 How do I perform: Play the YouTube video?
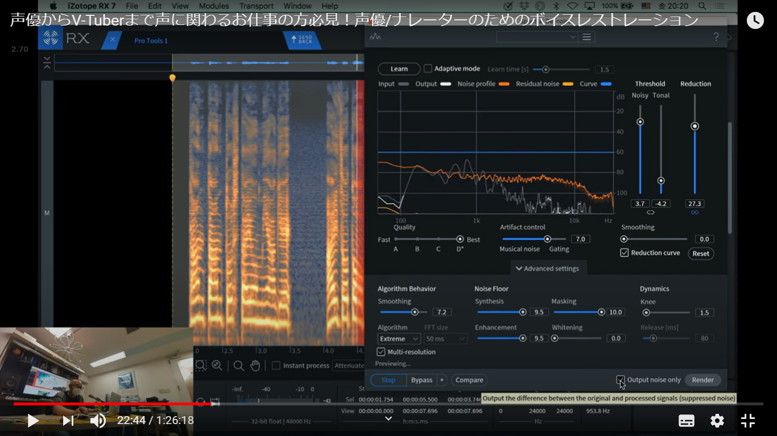pyautogui.click(x=33, y=421)
